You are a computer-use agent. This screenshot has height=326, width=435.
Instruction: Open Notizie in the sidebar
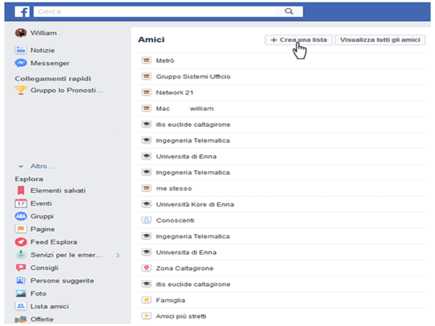click(43, 50)
